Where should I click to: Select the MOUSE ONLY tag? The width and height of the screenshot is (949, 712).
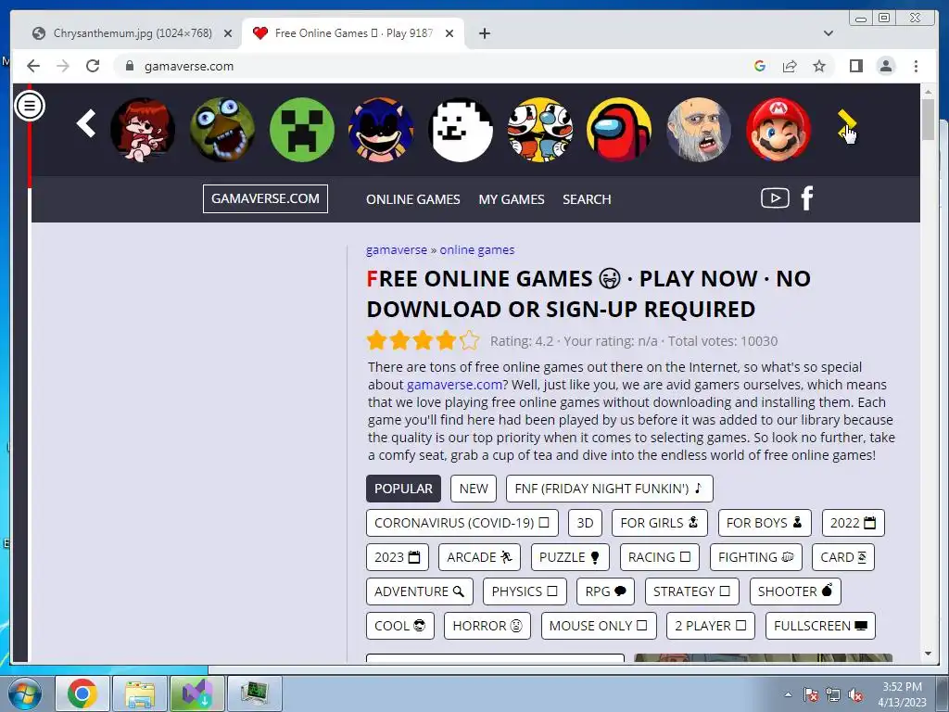(x=598, y=626)
